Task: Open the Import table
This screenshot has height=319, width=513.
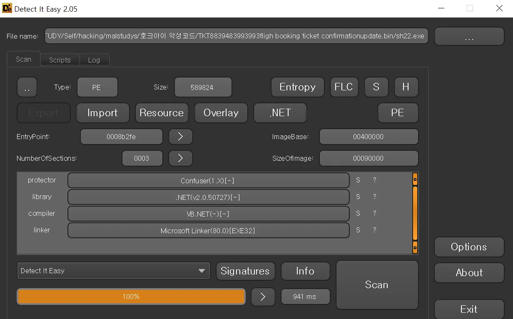Action: 102,113
